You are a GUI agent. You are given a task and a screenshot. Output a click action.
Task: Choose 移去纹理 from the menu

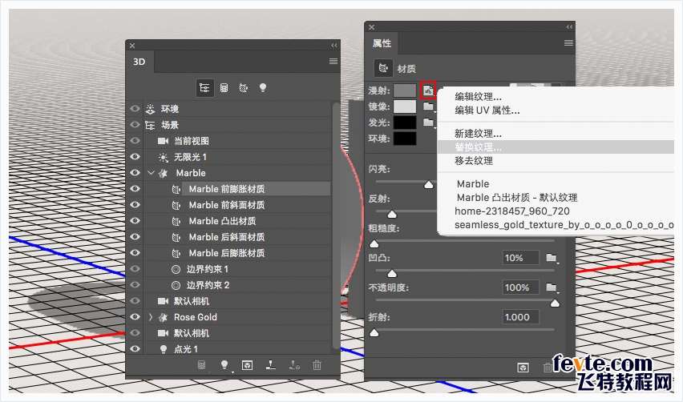[x=474, y=160]
